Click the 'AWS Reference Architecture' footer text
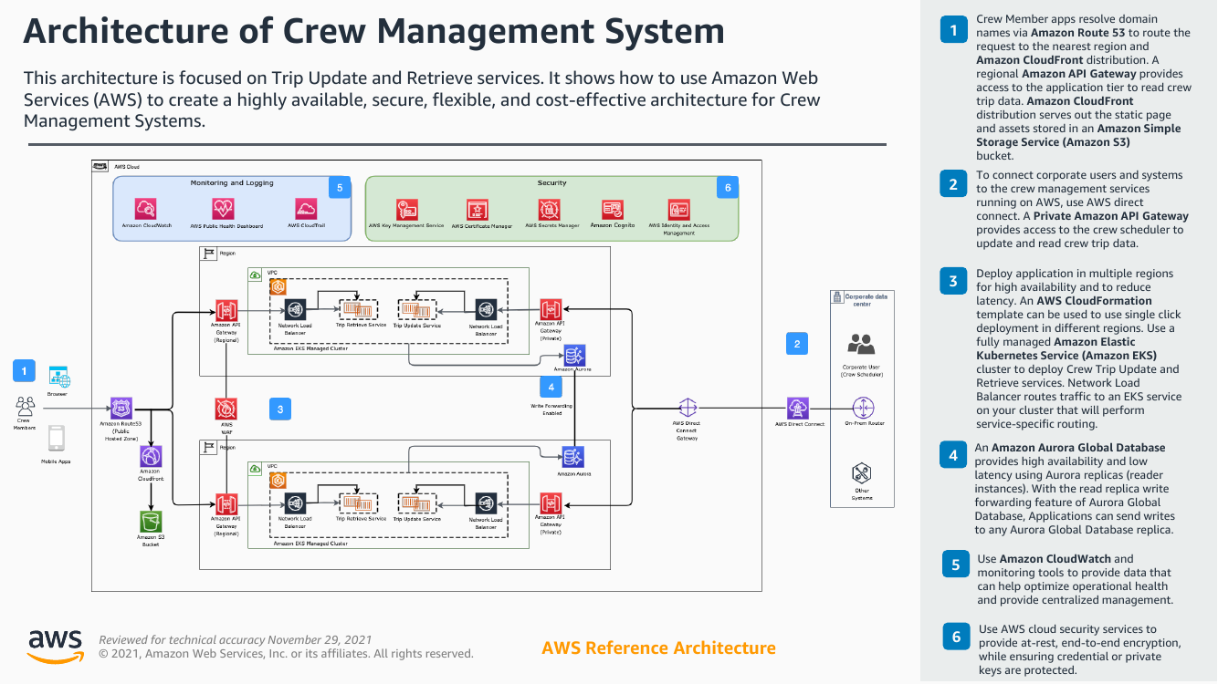 coord(658,648)
